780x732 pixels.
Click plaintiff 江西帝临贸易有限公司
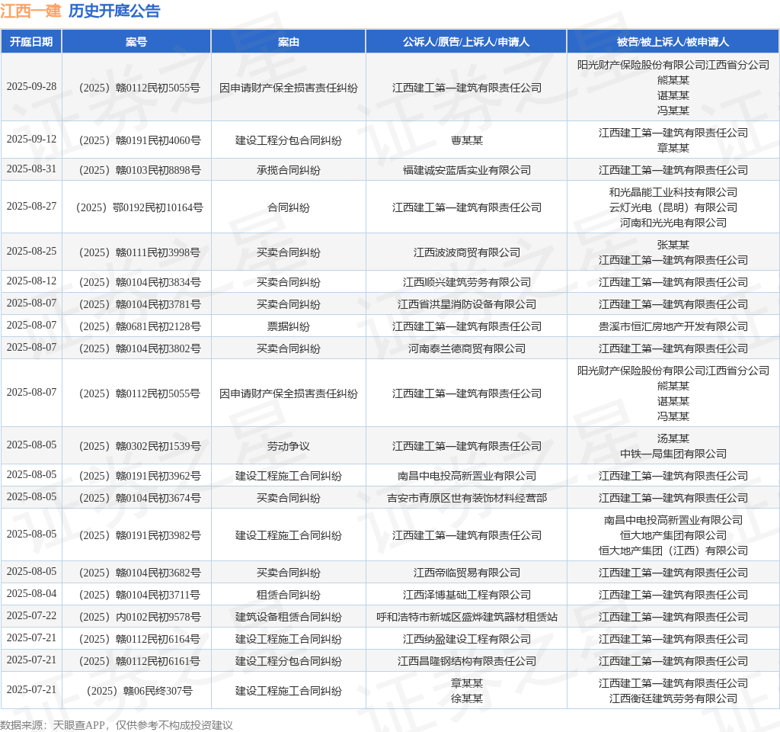point(467,573)
